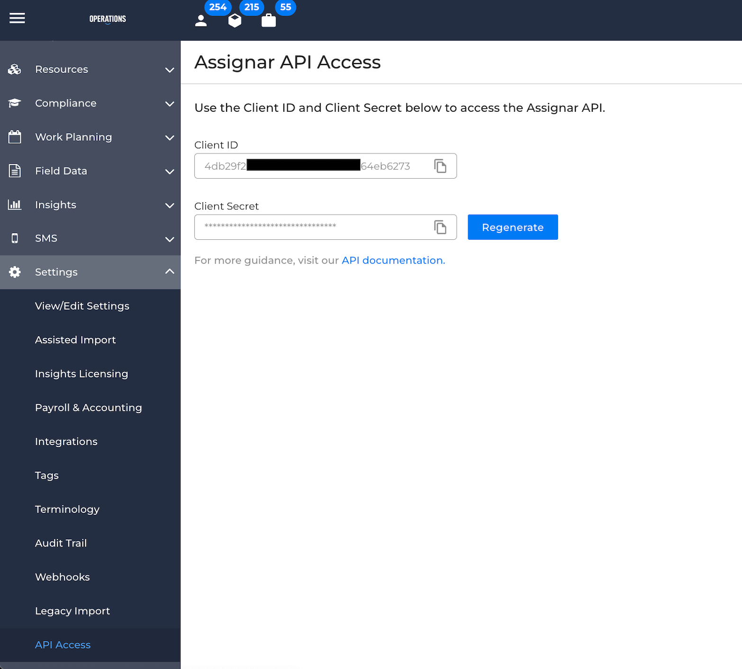Expand the Insights chevron
Screen dimensions: 742x669
(170, 205)
